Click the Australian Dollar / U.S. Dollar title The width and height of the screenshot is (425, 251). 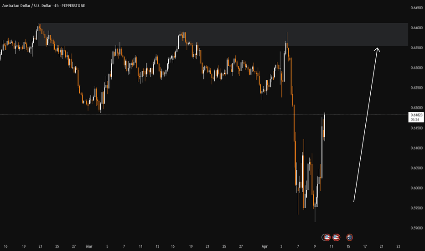pos(27,5)
